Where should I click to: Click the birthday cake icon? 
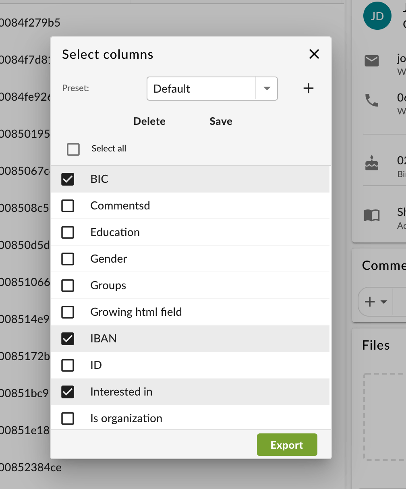(371, 163)
